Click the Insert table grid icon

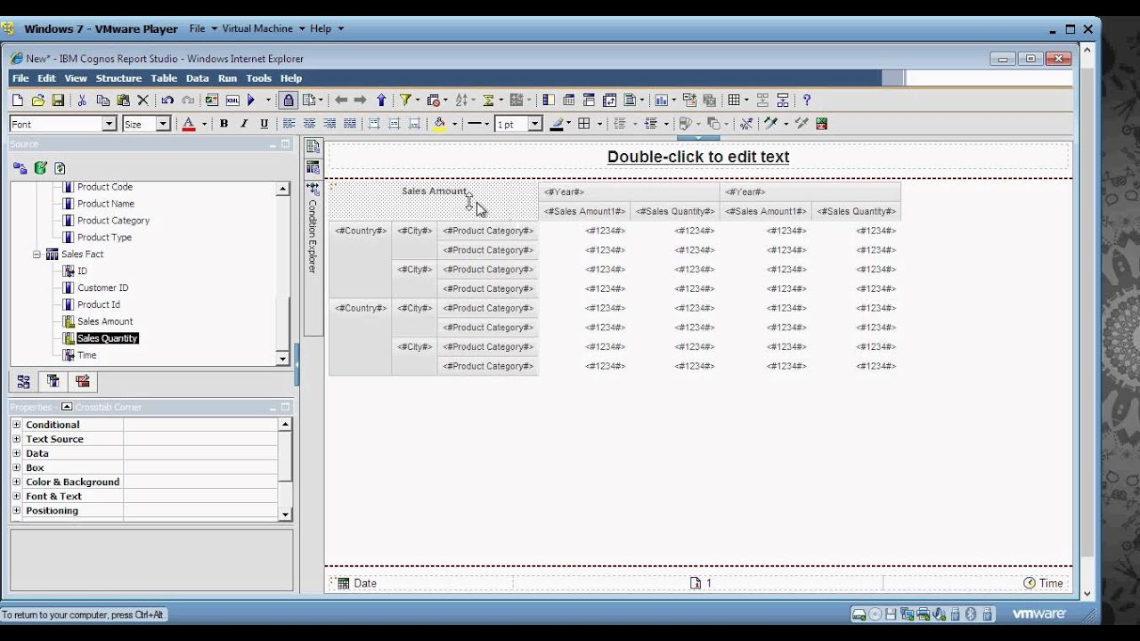pos(734,101)
